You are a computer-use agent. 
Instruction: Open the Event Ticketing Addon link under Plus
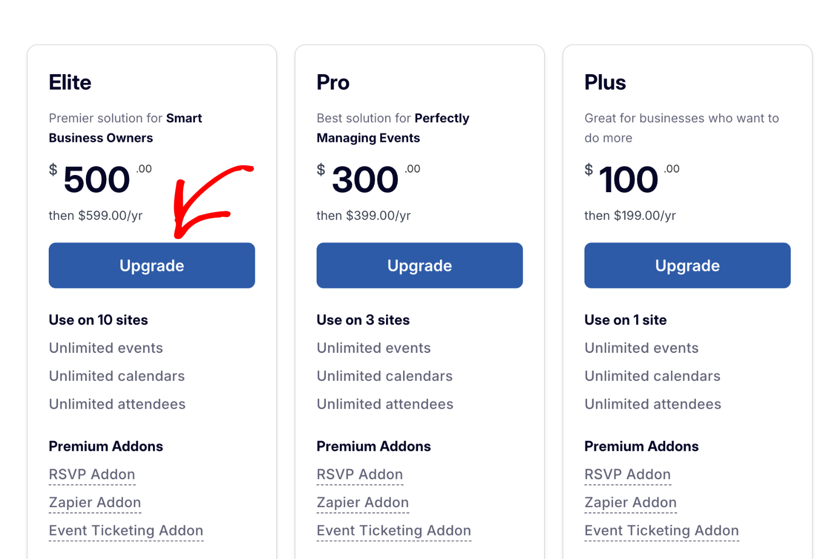(662, 530)
